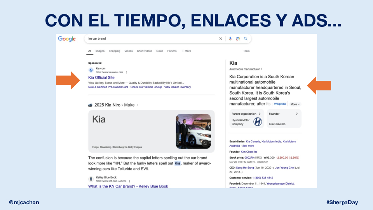Open the Kia Official Site ad link
Screen dimensions: 373x210
[101, 77]
